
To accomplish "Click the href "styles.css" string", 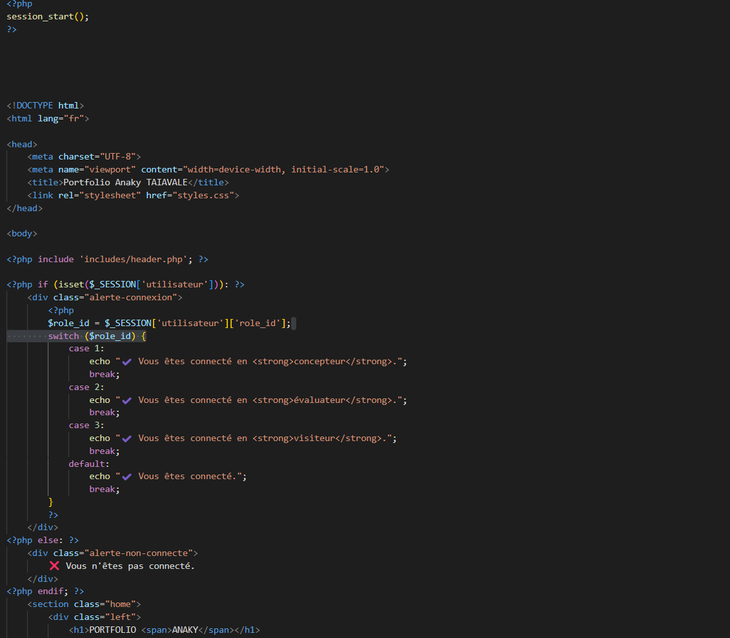I will [203, 195].
